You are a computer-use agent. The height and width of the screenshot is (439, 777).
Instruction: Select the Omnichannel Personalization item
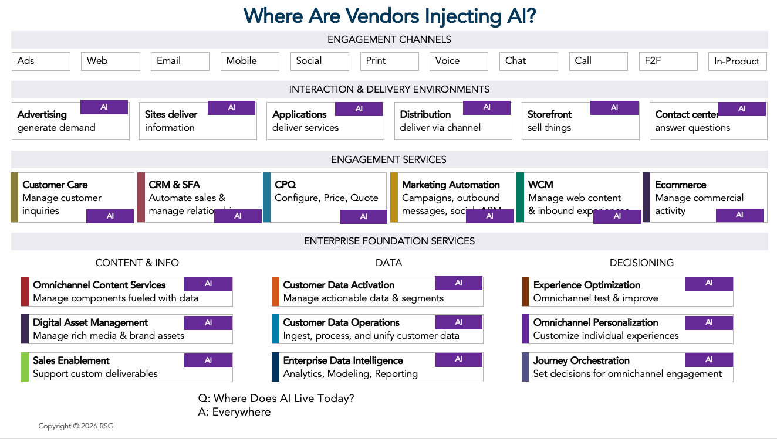[x=627, y=329]
